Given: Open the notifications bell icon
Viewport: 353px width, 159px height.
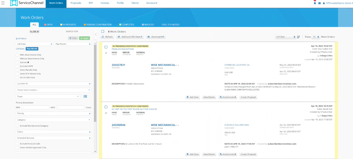Looking at the screenshot, I should point(315,3).
